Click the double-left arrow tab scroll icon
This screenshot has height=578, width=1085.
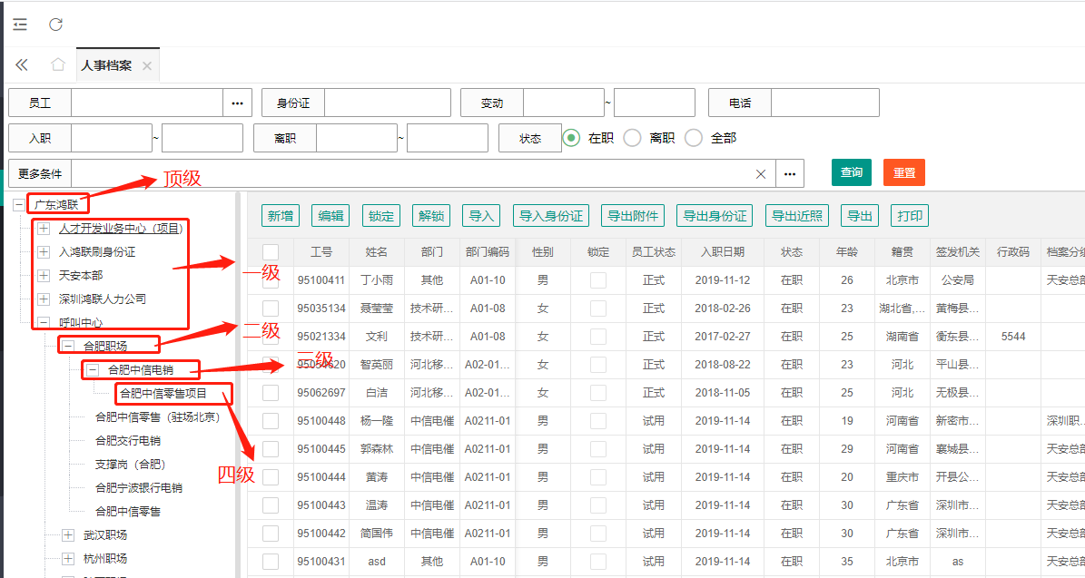[22, 65]
